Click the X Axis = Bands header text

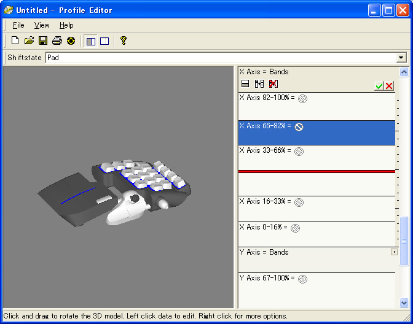coord(264,72)
